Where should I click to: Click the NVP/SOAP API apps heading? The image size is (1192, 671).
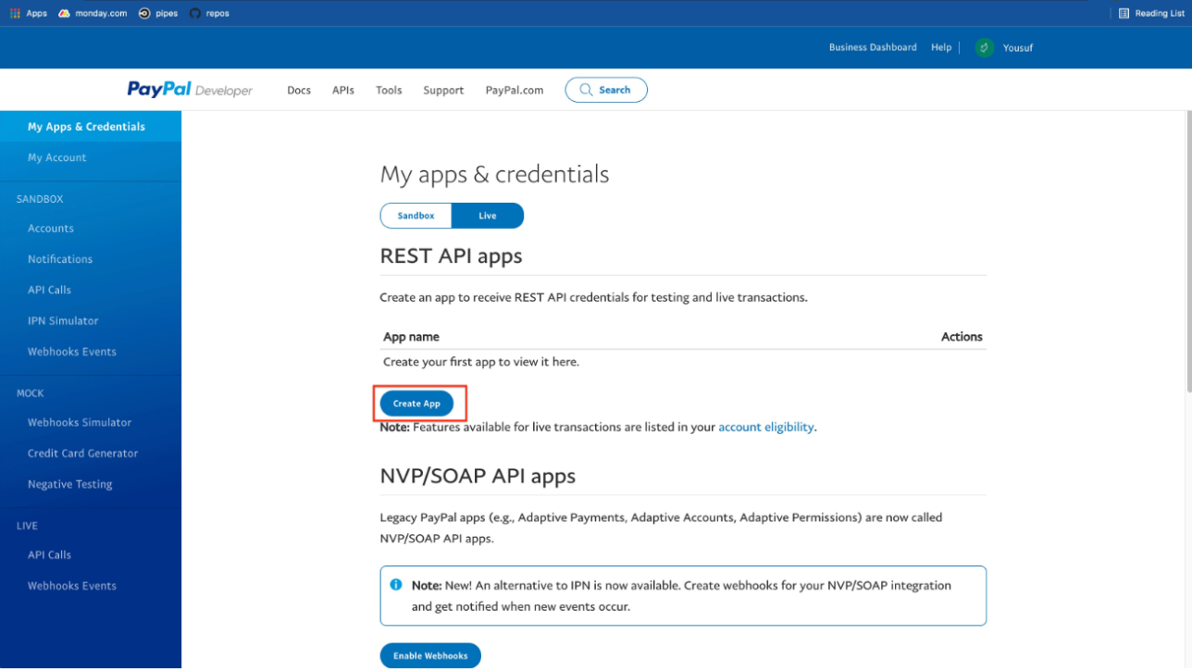tap(478, 476)
